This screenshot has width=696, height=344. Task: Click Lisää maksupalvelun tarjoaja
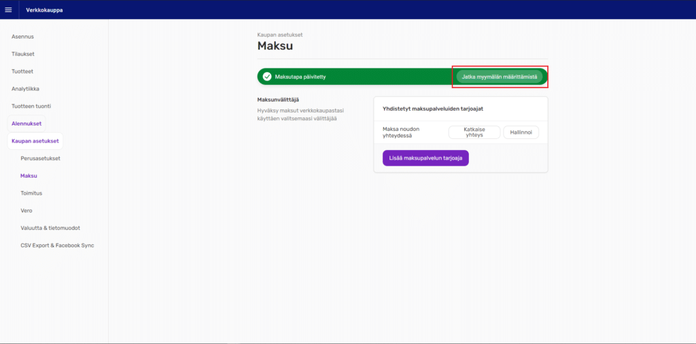click(425, 158)
